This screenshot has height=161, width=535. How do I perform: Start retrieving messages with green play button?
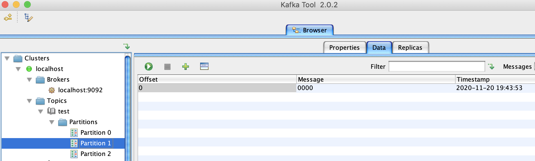(x=149, y=67)
